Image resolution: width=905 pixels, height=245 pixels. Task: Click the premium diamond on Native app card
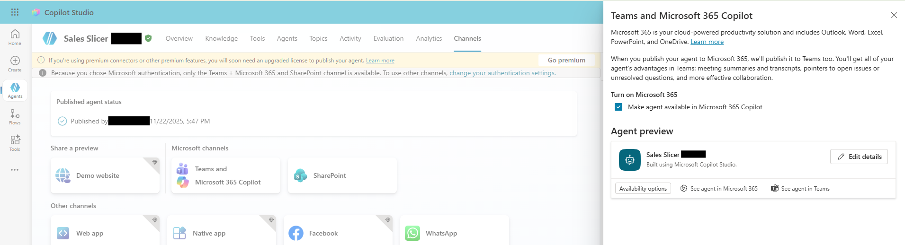pos(271,220)
